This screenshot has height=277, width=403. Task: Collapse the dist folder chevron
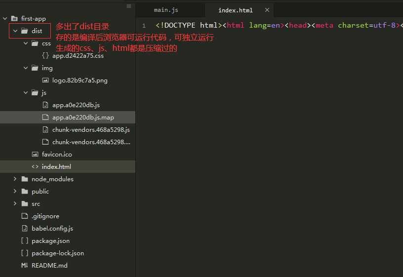coord(15,31)
